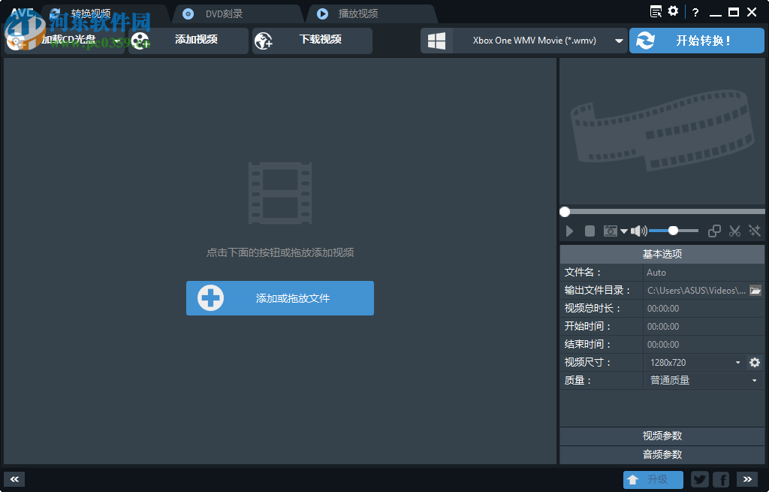
Task: Open the snapshot options dropdown arrow
Action: [x=624, y=231]
